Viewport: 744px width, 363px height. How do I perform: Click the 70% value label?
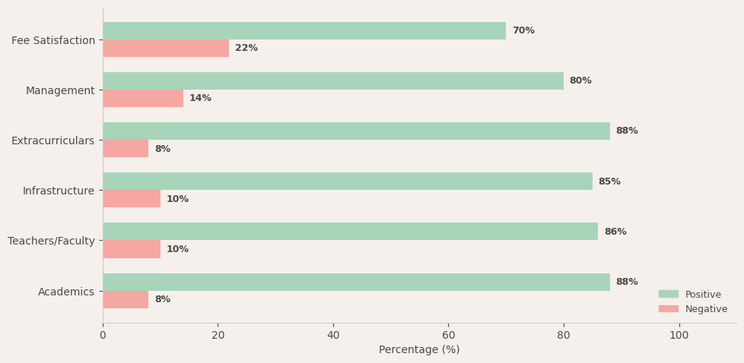pyautogui.click(x=523, y=31)
